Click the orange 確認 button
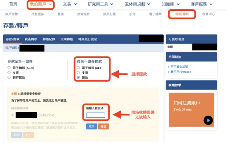Image resolution: width=226 pixels, height=143 pixels. 103,127
